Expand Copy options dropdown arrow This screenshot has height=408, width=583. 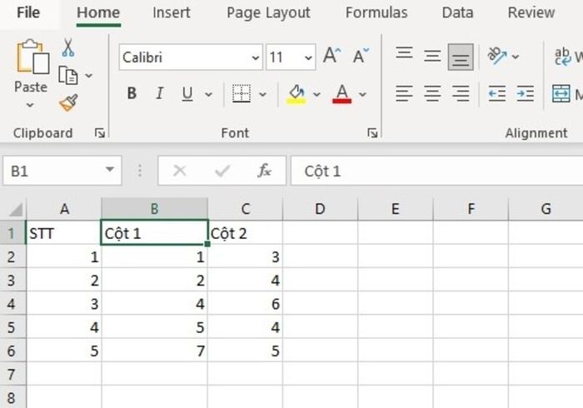click(88, 76)
